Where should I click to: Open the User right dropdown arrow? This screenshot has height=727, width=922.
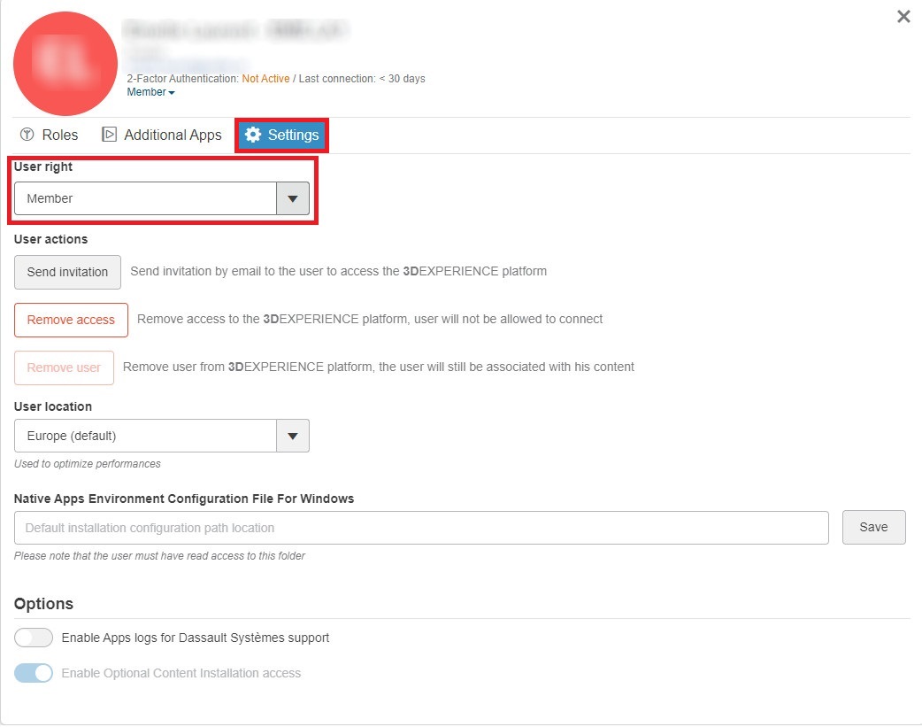[x=293, y=198]
